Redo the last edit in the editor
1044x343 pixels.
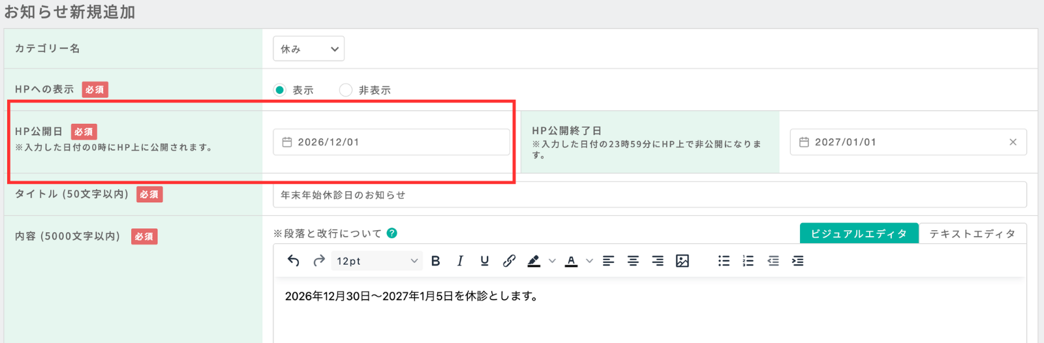318,261
